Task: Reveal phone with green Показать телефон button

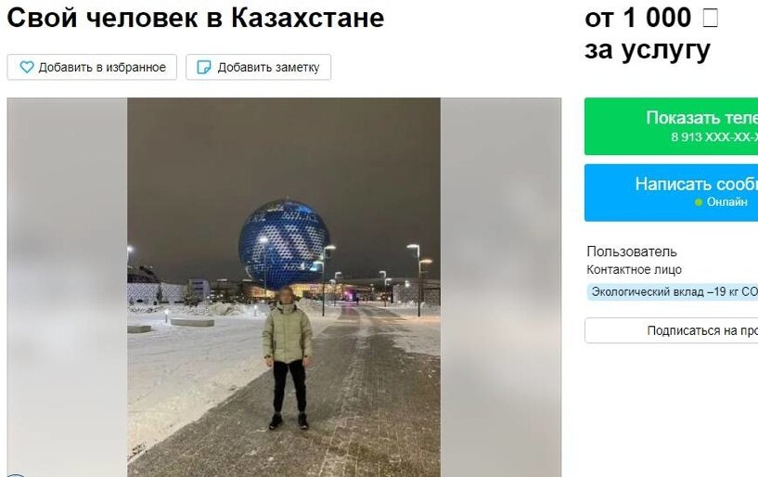Action: point(671,126)
